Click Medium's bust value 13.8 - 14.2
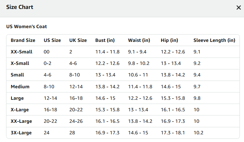The width and height of the screenshot is (244, 142). (x=107, y=87)
